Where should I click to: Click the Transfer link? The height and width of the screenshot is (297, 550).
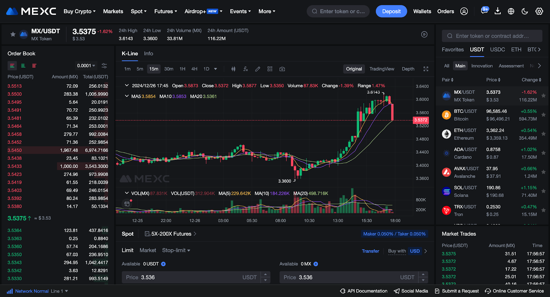(x=370, y=251)
